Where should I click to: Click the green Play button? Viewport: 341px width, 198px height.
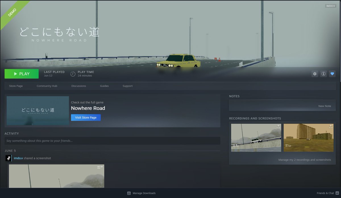(22, 74)
